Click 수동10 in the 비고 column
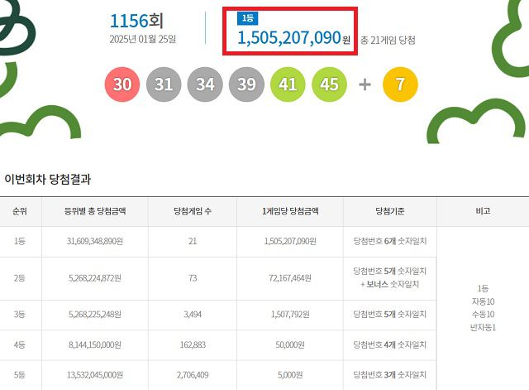529x390 pixels. pyautogui.click(x=483, y=315)
